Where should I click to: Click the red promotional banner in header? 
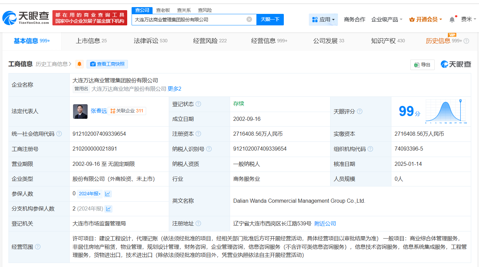pyautogui.click(x=90, y=18)
